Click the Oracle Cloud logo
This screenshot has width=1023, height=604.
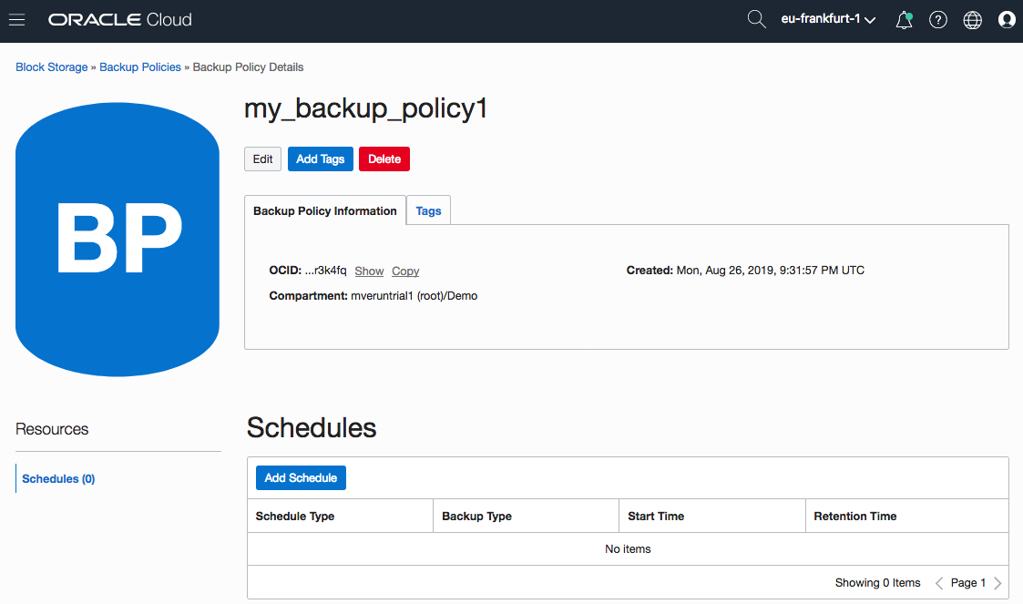point(120,19)
